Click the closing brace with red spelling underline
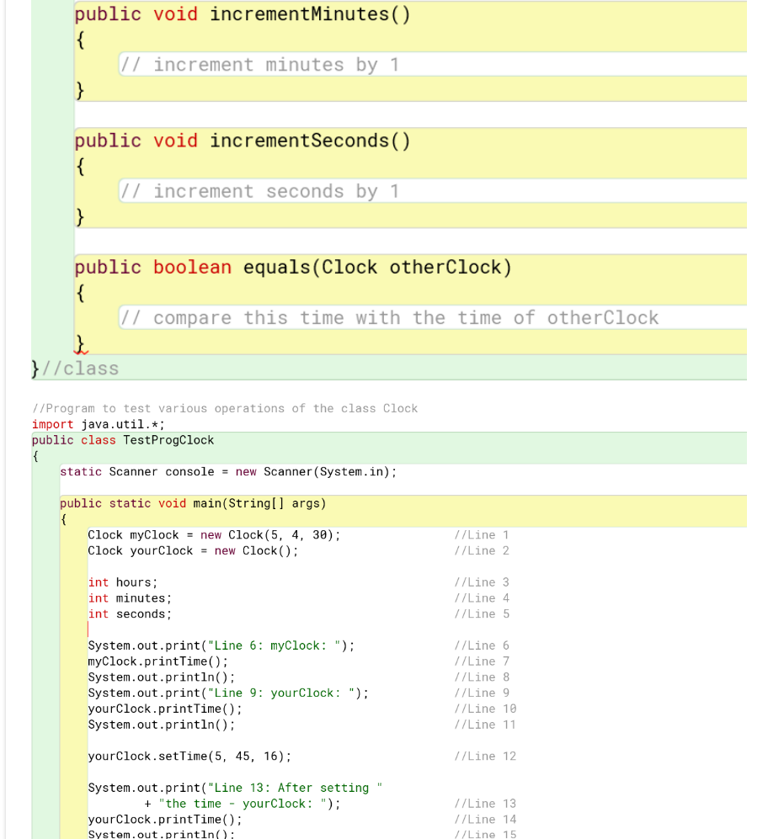768x839 pixels. click(80, 343)
